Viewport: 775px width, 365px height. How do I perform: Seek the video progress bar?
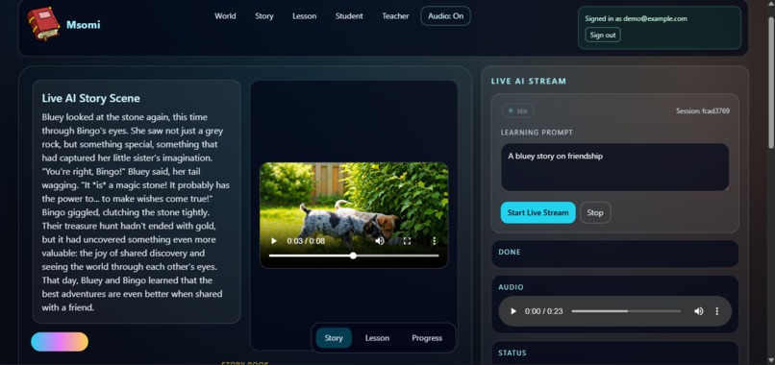[x=354, y=255]
